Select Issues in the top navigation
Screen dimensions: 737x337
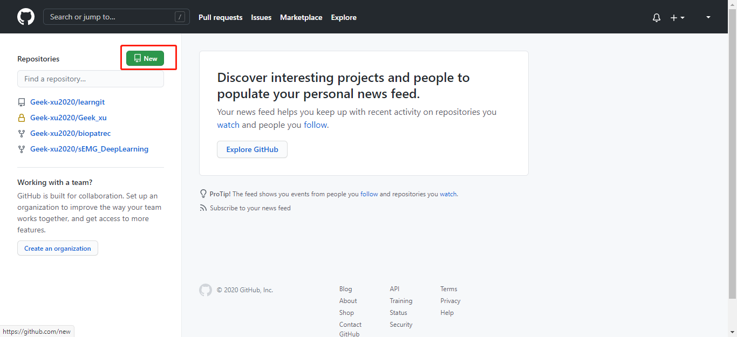[261, 17]
